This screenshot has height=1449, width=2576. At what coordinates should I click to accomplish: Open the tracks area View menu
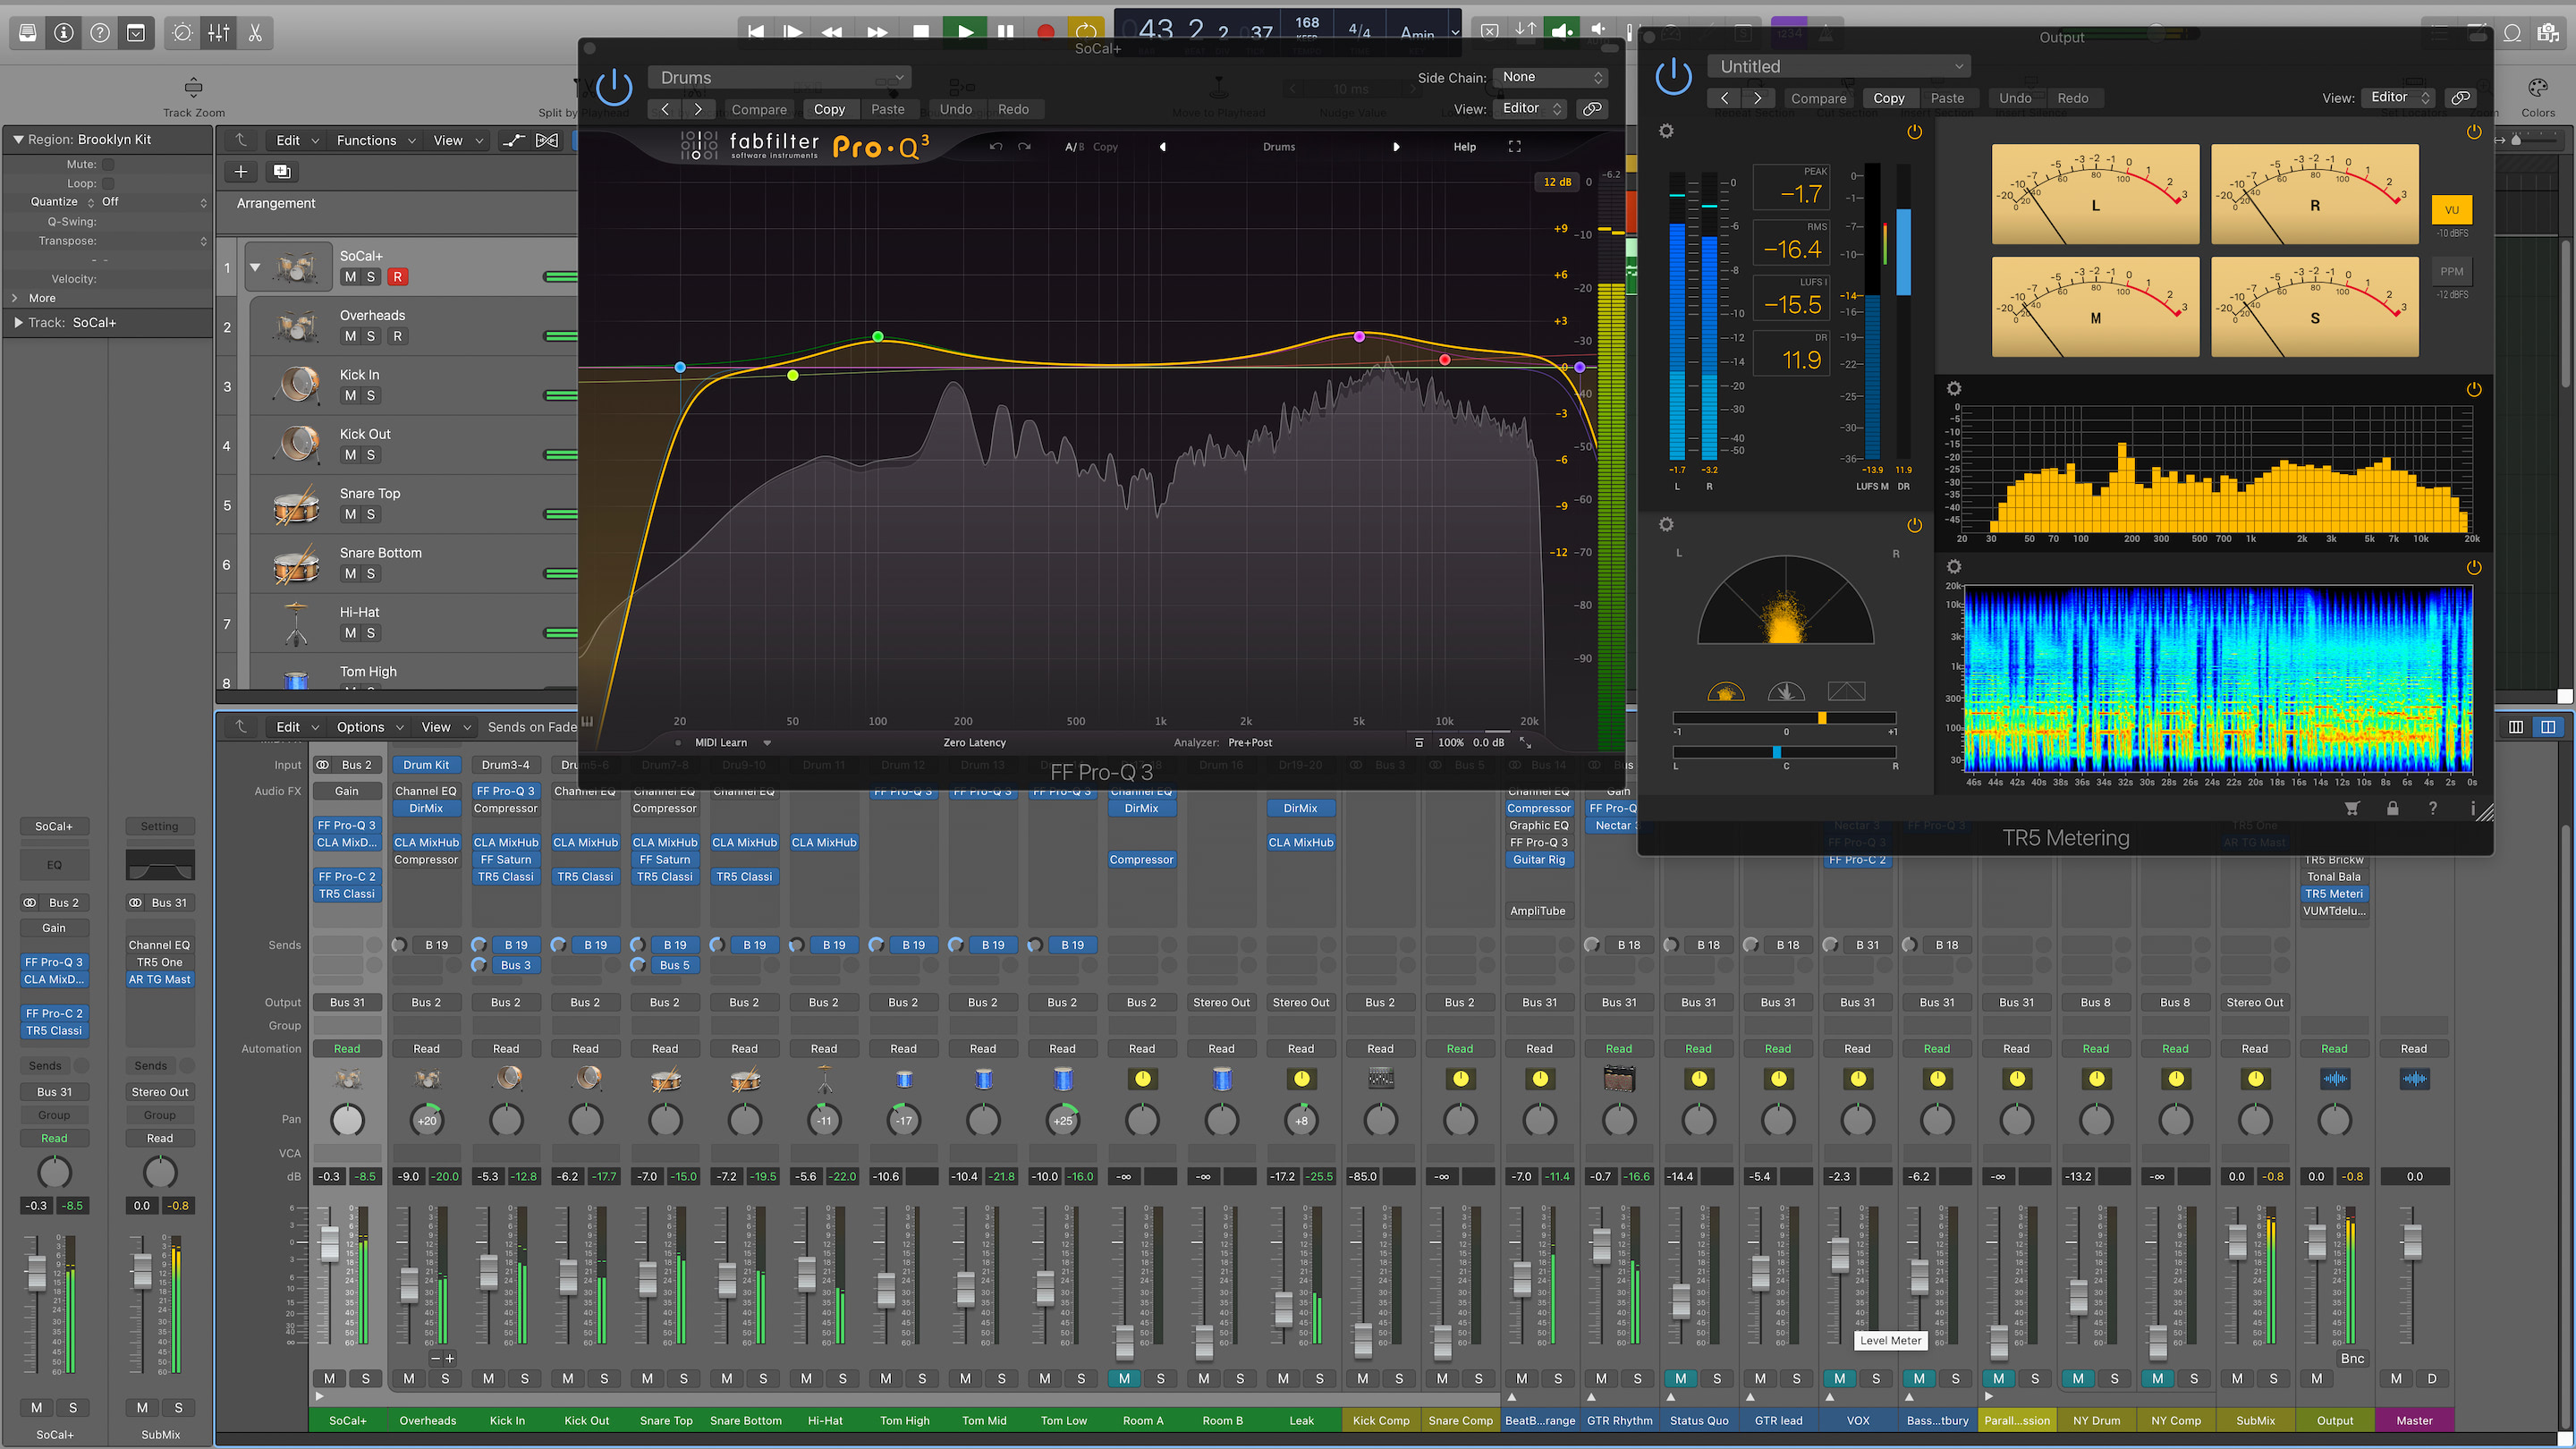[458, 141]
